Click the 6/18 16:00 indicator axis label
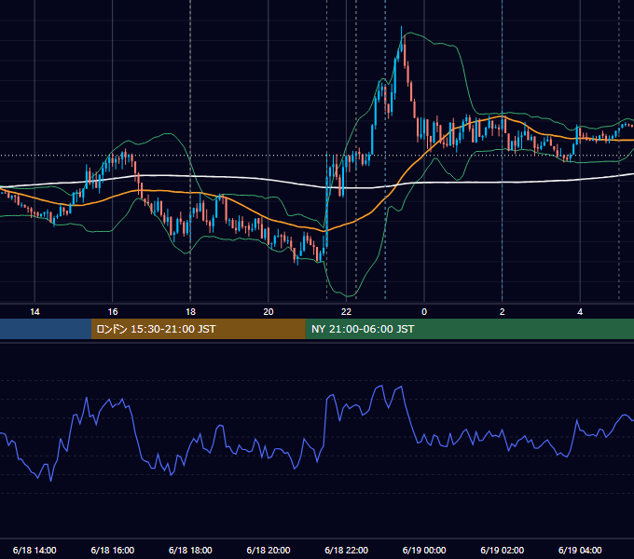The height and width of the screenshot is (559, 634). coord(113,550)
